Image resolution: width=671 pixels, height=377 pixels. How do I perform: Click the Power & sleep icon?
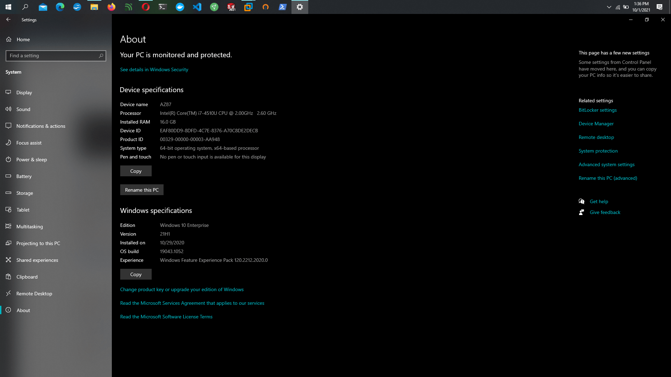coord(8,159)
